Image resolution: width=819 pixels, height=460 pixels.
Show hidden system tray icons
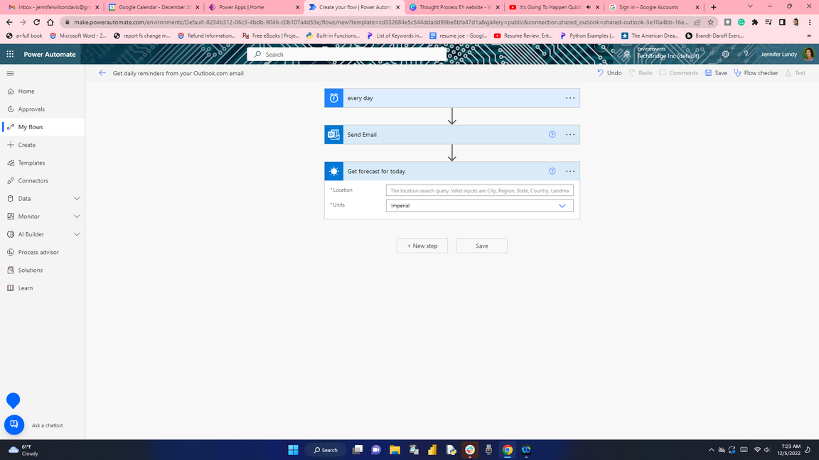(x=711, y=449)
